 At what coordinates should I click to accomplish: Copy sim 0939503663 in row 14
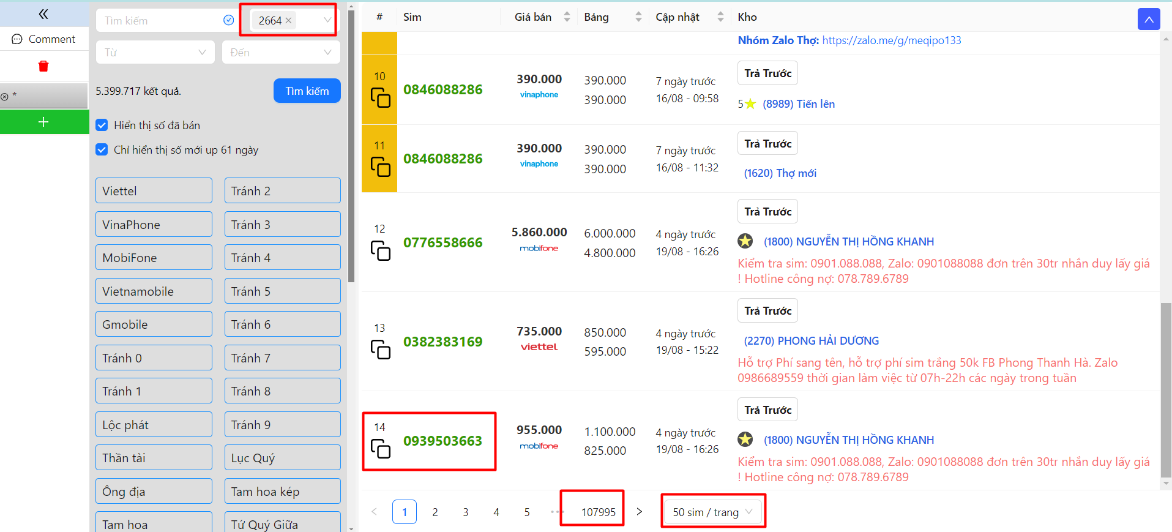[380, 448]
